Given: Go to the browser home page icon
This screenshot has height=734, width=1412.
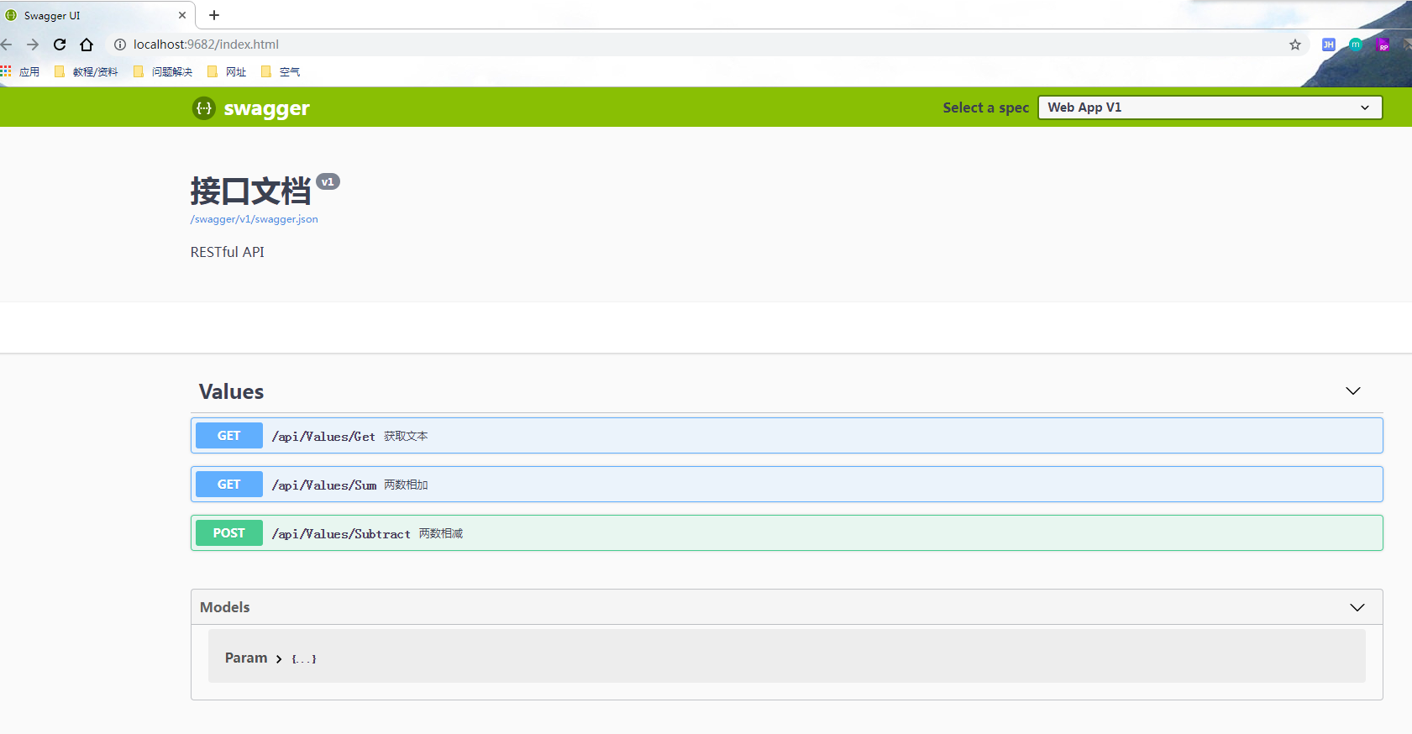Looking at the screenshot, I should coord(87,45).
